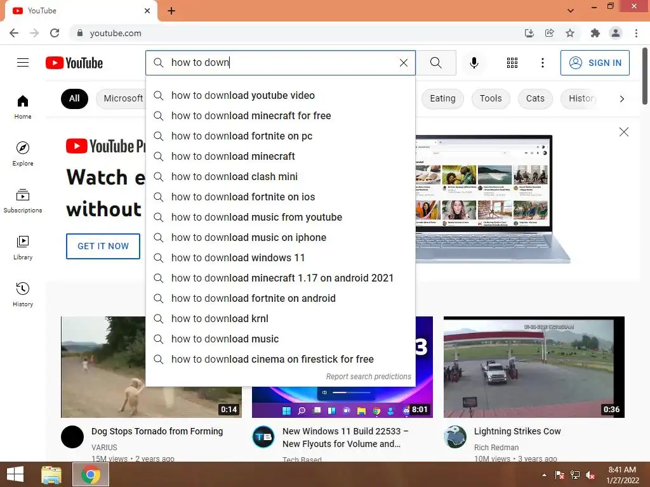Screen dimensions: 650x487
Task: Open Chrome extensions puzzle icon
Action: (x=595, y=33)
